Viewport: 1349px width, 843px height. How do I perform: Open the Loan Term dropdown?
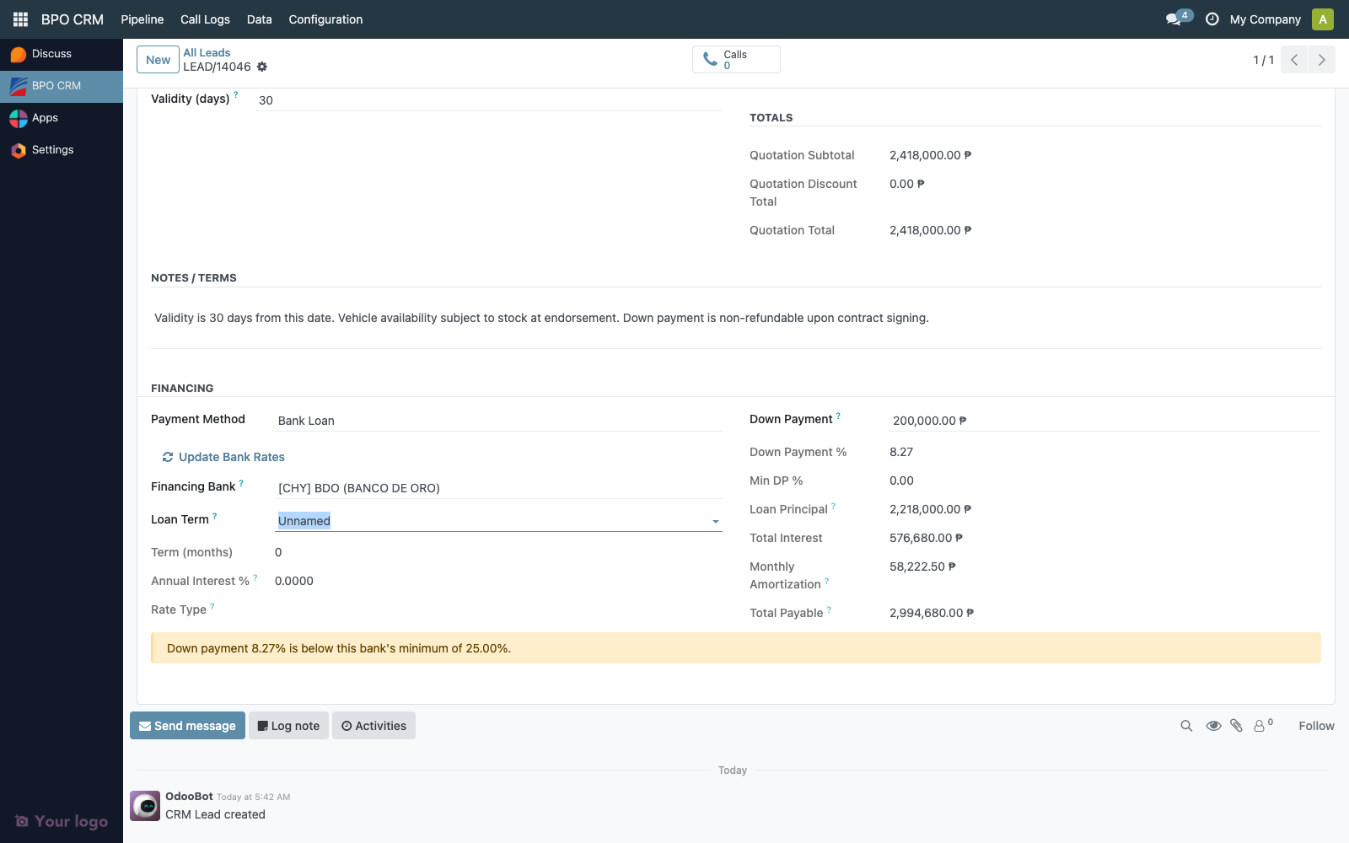[x=716, y=521]
